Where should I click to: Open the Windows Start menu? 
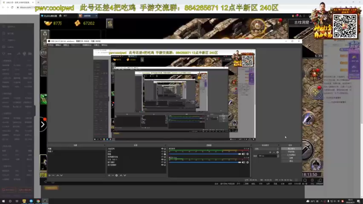[x=3, y=201]
